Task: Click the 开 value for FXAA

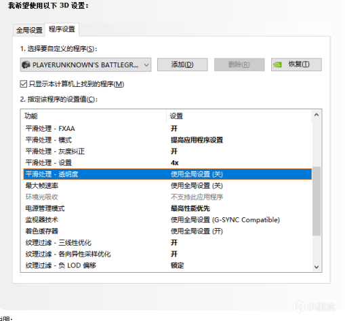Action: pyautogui.click(x=174, y=128)
